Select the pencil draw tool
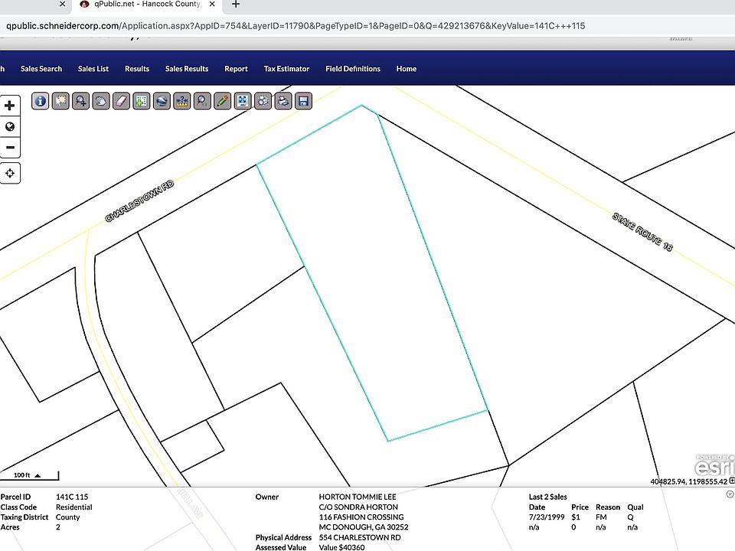The width and height of the screenshot is (735, 551). (x=223, y=101)
